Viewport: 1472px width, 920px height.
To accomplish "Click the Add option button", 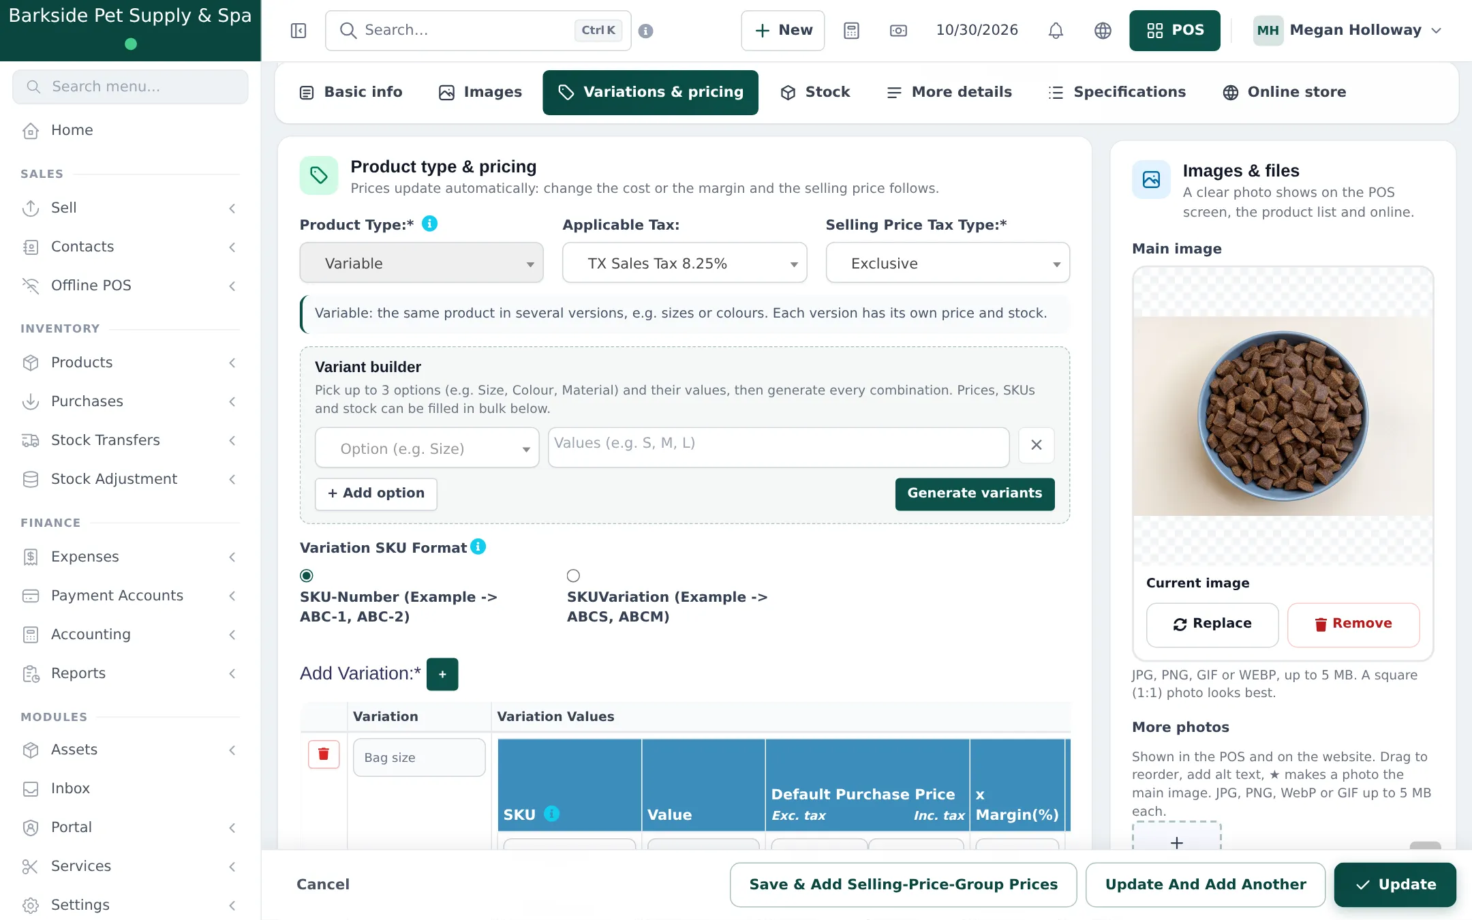I will [x=376, y=493].
